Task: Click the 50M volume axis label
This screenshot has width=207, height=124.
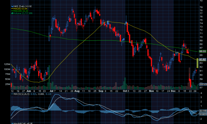Action: (x=8, y=79)
